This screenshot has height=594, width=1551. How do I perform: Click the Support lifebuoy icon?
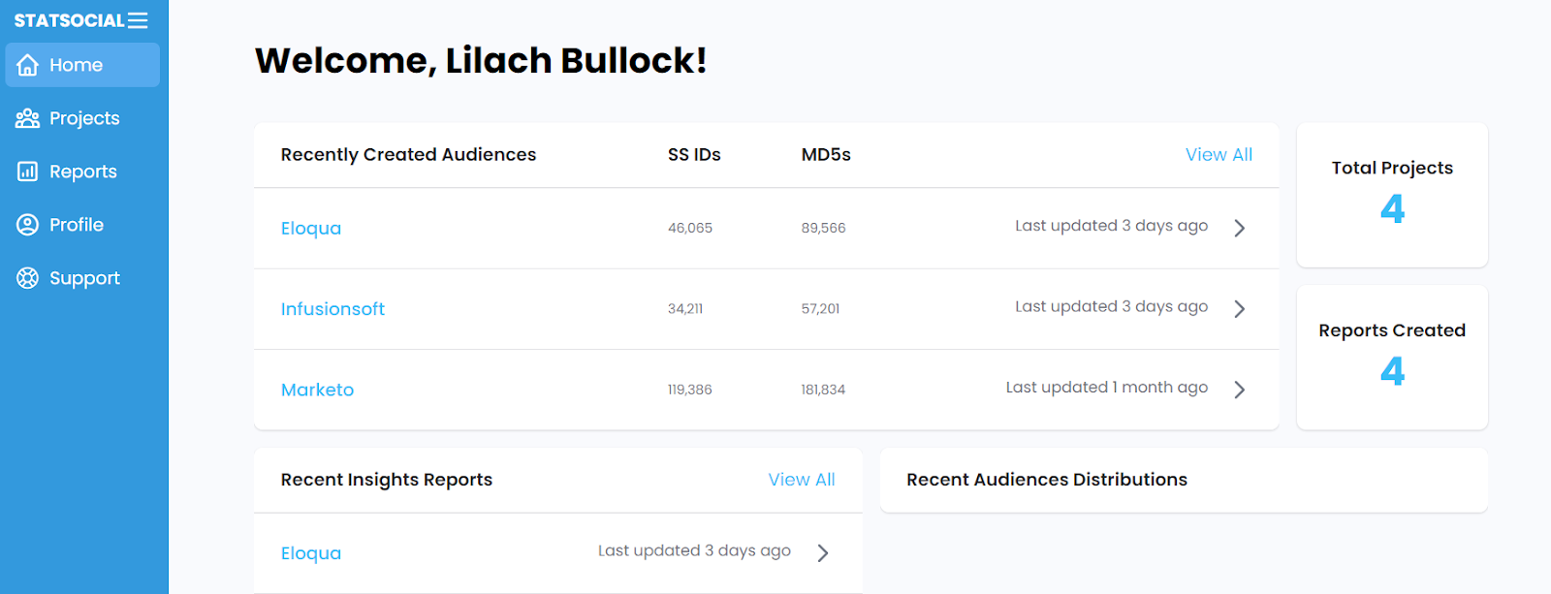[x=28, y=278]
